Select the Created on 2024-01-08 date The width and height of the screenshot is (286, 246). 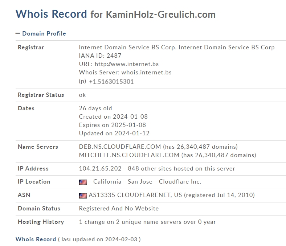[113, 116]
